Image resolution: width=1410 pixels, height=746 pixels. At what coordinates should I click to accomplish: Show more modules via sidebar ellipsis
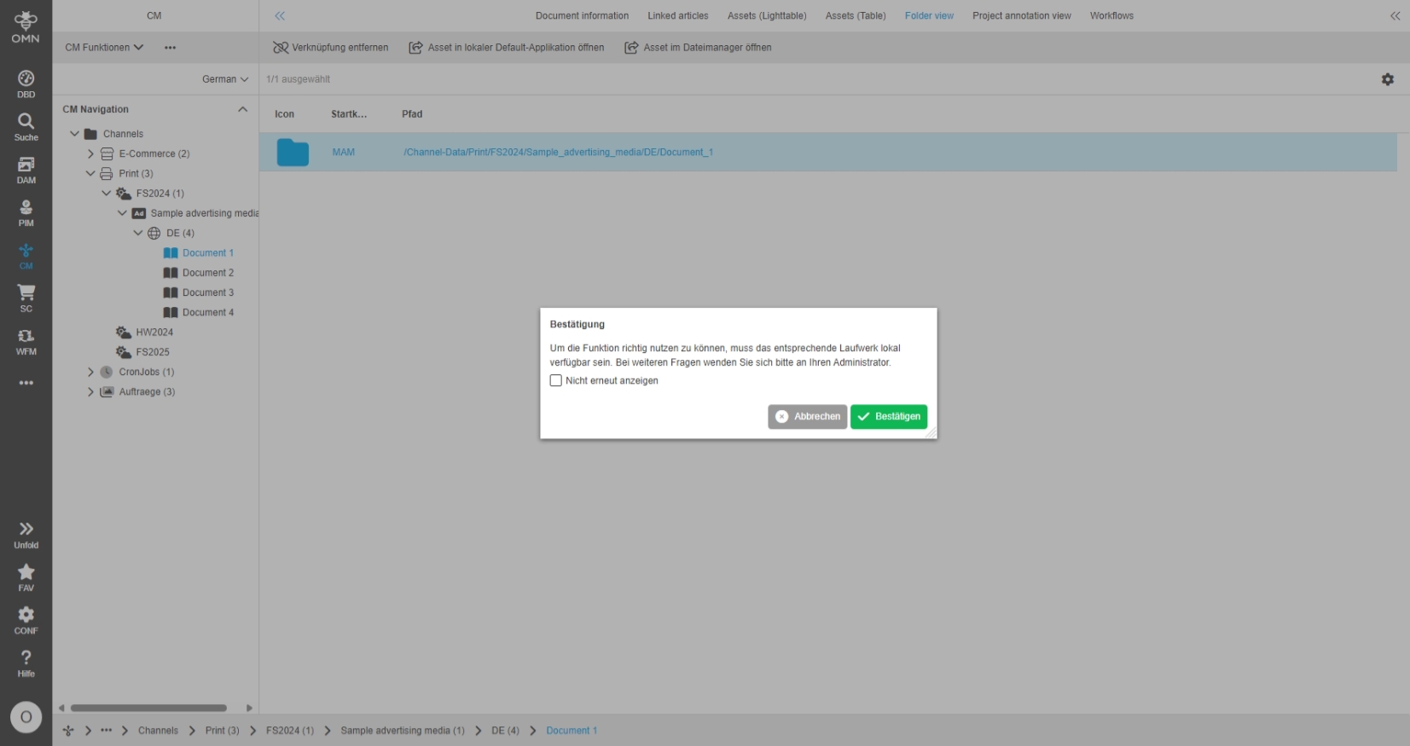(26, 383)
